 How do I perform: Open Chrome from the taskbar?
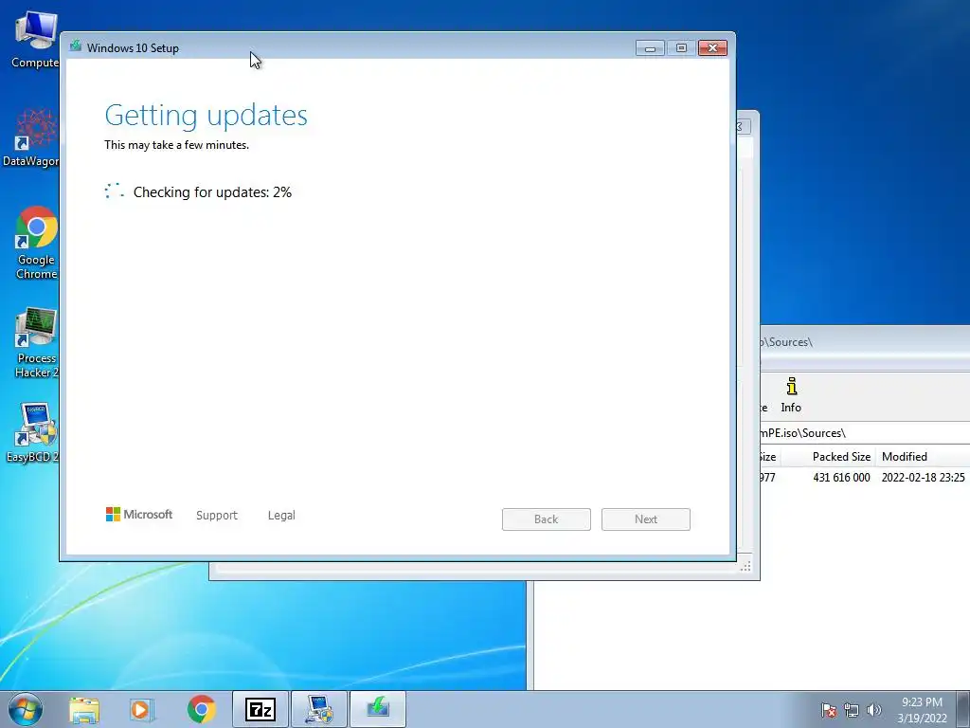pyautogui.click(x=201, y=709)
